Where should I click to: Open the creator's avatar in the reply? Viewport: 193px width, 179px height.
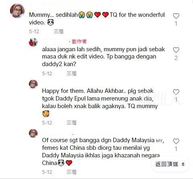tap(33, 42)
